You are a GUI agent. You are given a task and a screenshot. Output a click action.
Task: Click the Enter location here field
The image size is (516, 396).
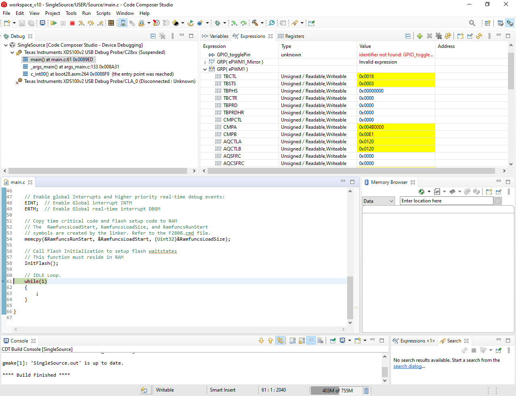pos(446,201)
